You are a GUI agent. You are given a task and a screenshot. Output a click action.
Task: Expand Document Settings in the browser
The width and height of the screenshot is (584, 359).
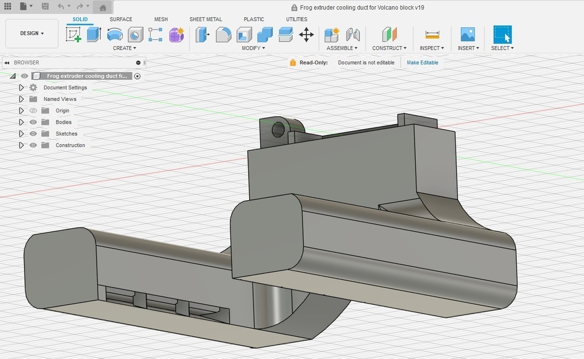(21, 88)
